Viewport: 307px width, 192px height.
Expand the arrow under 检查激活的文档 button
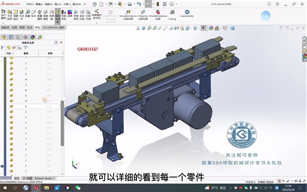pos(97,23)
